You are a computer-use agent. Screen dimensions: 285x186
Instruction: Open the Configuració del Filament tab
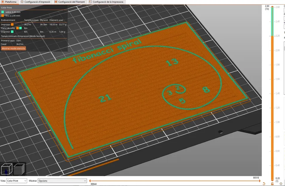click(x=70, y=2)
